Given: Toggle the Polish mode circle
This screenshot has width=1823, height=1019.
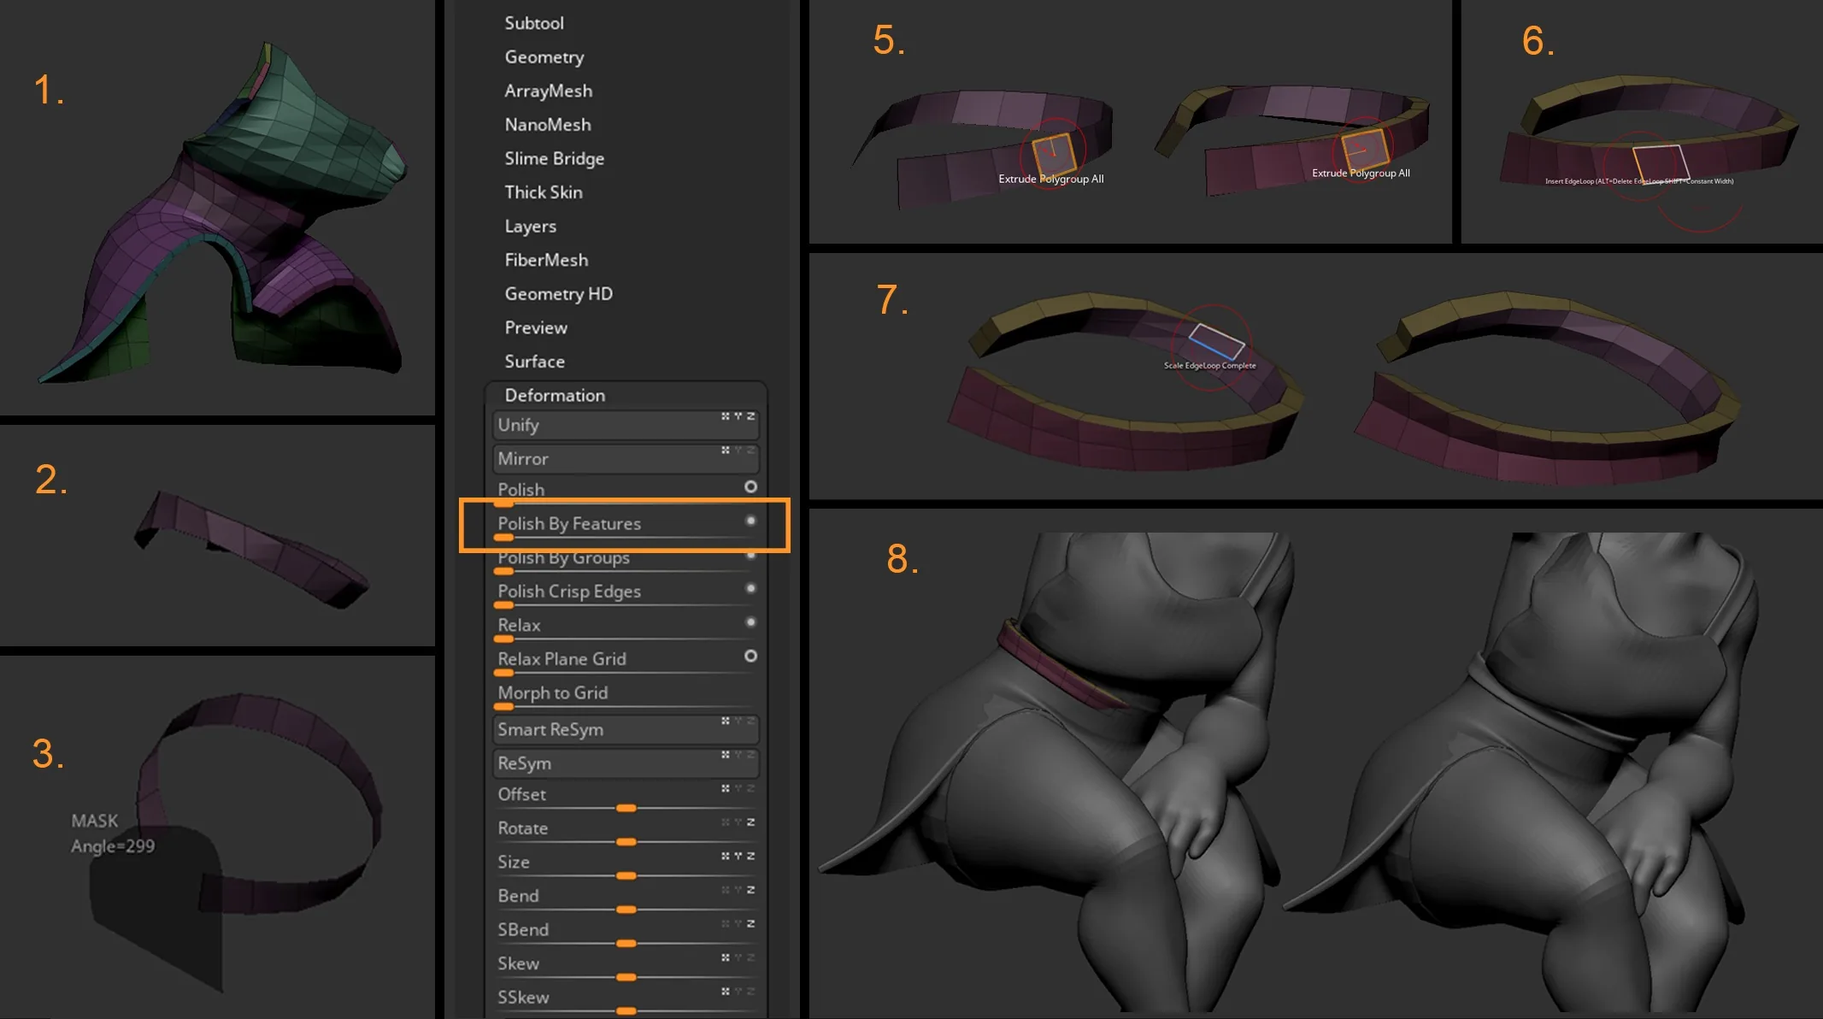Looking at the screenshot, I should tap(750, 486).
